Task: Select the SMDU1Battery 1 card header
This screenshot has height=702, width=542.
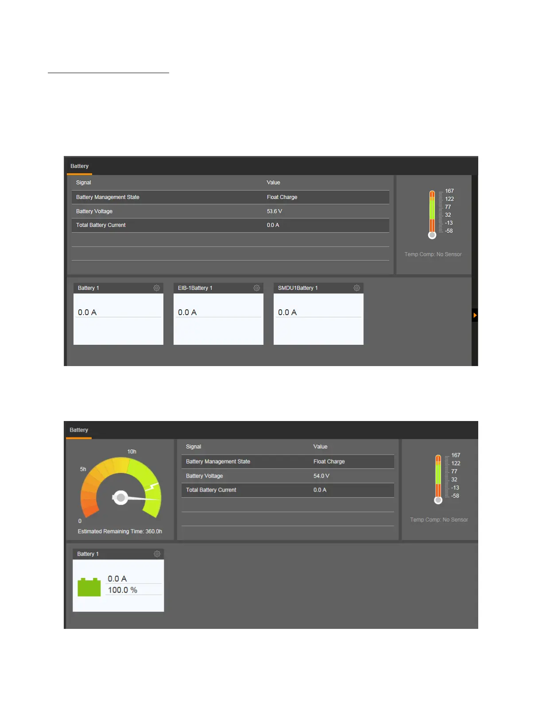Action: tap(318, 288)
